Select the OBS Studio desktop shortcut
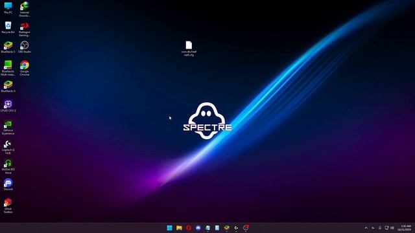This screenshot has width=415, height=233. click(x=25, y=47)
